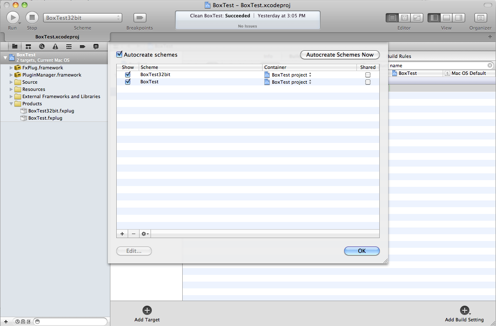496x326 pixels.
Task: Click Add Target plus icon
Action: pyautogui.click(x=147, y=310)
